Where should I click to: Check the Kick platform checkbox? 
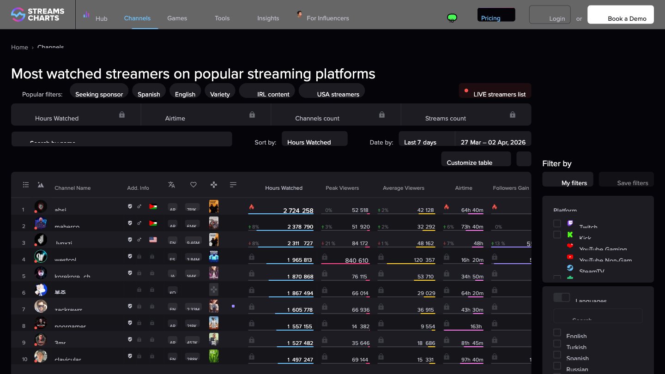click(557, 235)
